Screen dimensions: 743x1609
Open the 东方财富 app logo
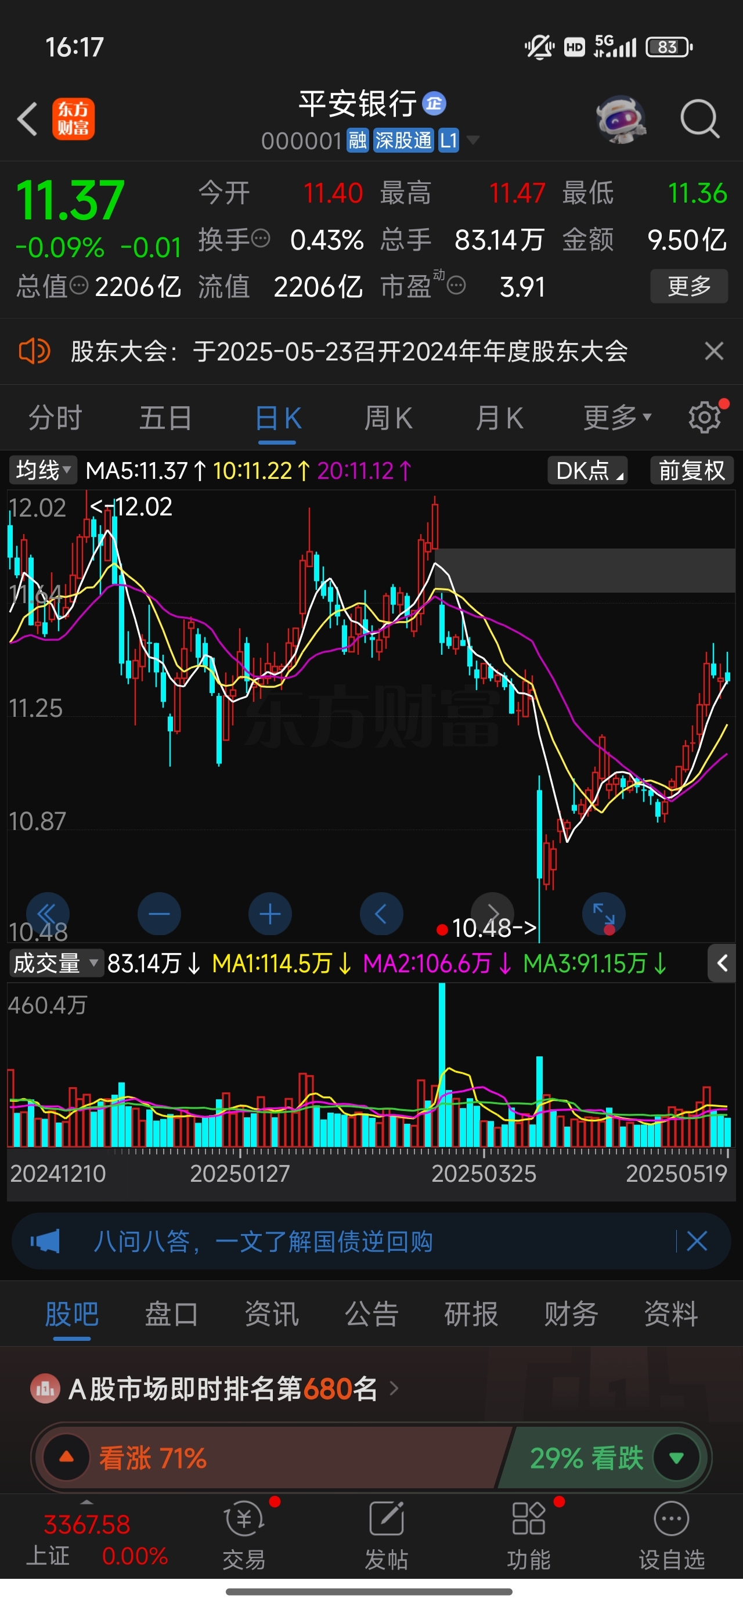coord(73,118)
